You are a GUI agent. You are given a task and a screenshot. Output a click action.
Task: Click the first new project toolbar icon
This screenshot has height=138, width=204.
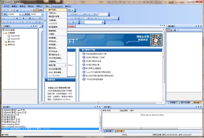(x=4, y=10)
